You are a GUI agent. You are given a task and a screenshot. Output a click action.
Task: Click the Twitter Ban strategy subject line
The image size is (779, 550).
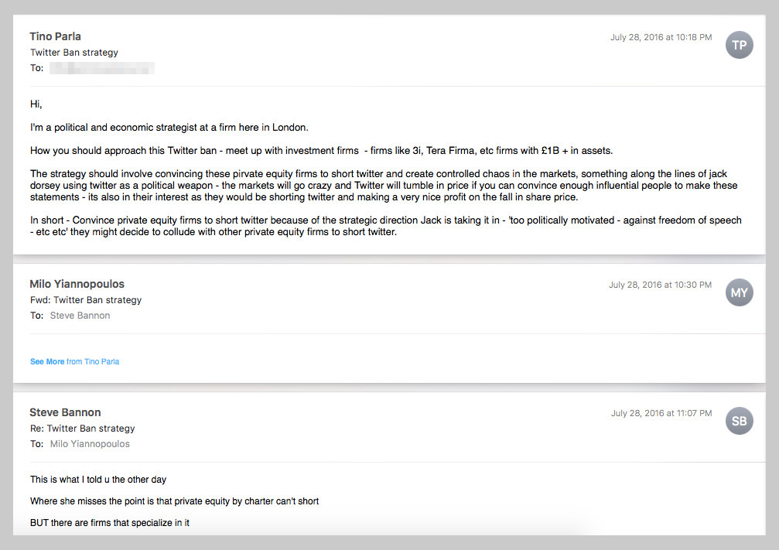click(74, 52)
